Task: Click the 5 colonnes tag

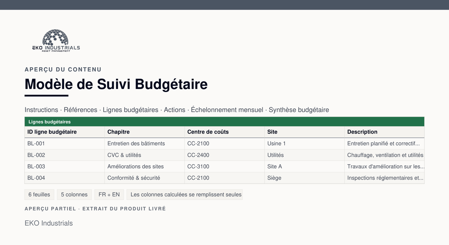Action: tap(74, 195)
